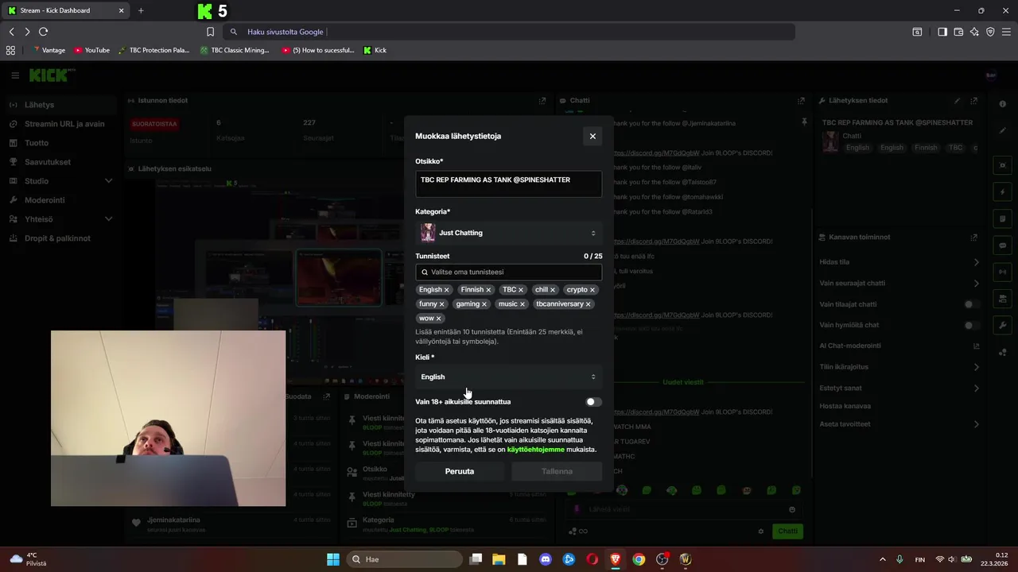Open the Kick bookmark
The width and height of the screenshot is (1018, 572).
tap(375, 50)
